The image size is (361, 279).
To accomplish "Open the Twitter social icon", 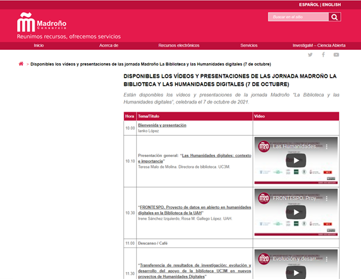I will 310,55.
